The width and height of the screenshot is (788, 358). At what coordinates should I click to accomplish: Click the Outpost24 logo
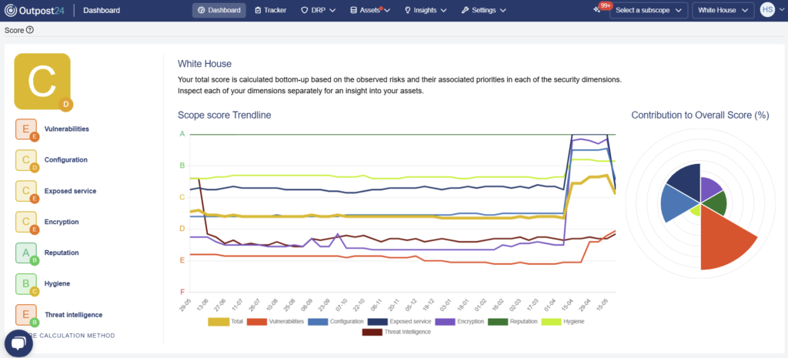tap(38, 11)
